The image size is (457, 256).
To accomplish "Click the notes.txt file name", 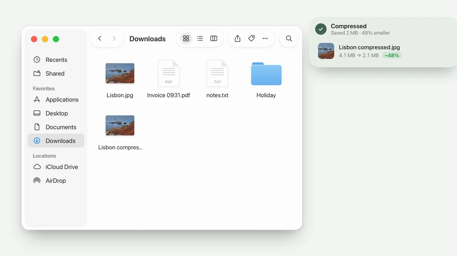I will click(217, 95).
